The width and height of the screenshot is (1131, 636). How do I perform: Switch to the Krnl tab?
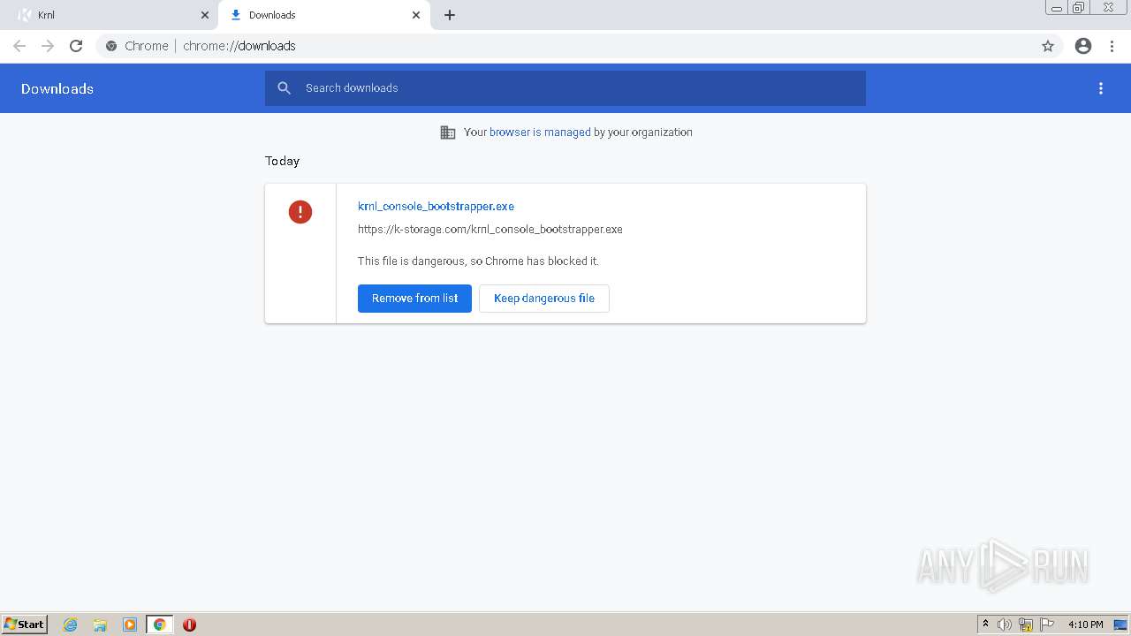click(x=110, y=15)
